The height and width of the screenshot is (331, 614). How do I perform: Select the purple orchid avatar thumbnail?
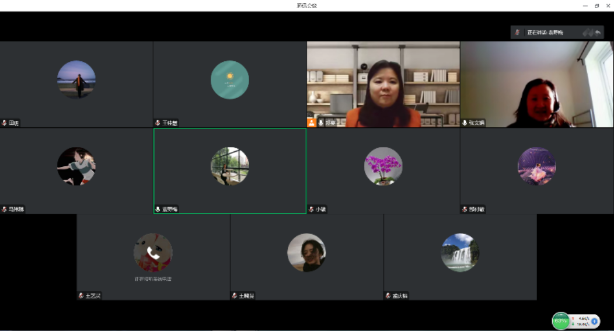(x=383, y=166)
